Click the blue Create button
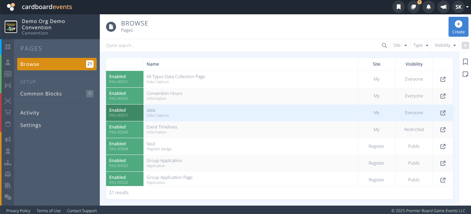This screenshot has height=214, width=471. (x=458, y=27)
